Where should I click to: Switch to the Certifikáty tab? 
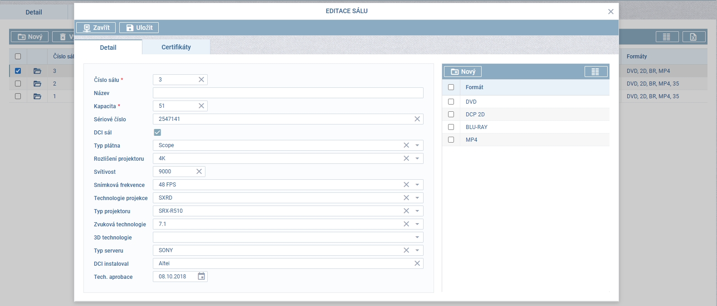[x=176, y=47]
